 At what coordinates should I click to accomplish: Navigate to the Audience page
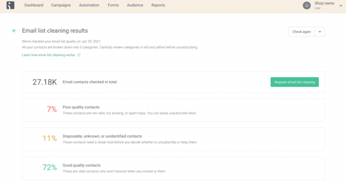tap(135, 5)
